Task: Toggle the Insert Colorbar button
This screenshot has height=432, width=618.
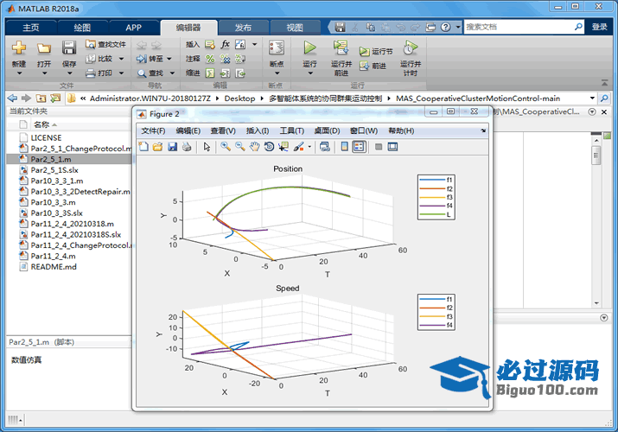Action: [345, 147]
